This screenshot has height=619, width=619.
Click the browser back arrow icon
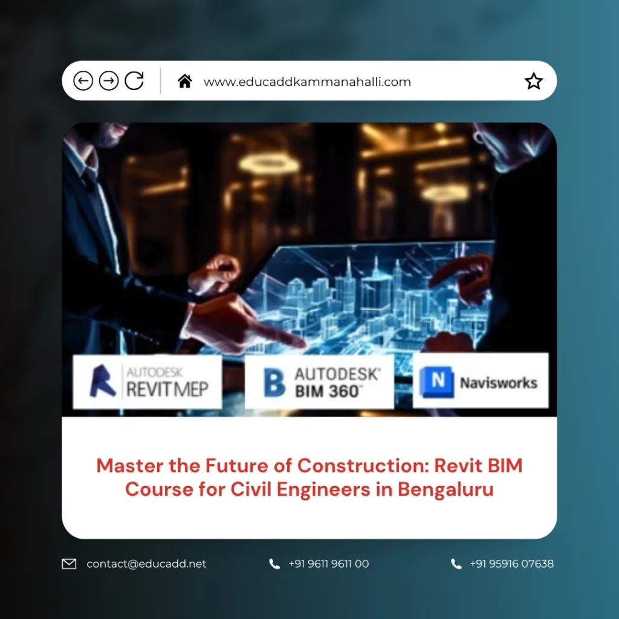(83, 80)
